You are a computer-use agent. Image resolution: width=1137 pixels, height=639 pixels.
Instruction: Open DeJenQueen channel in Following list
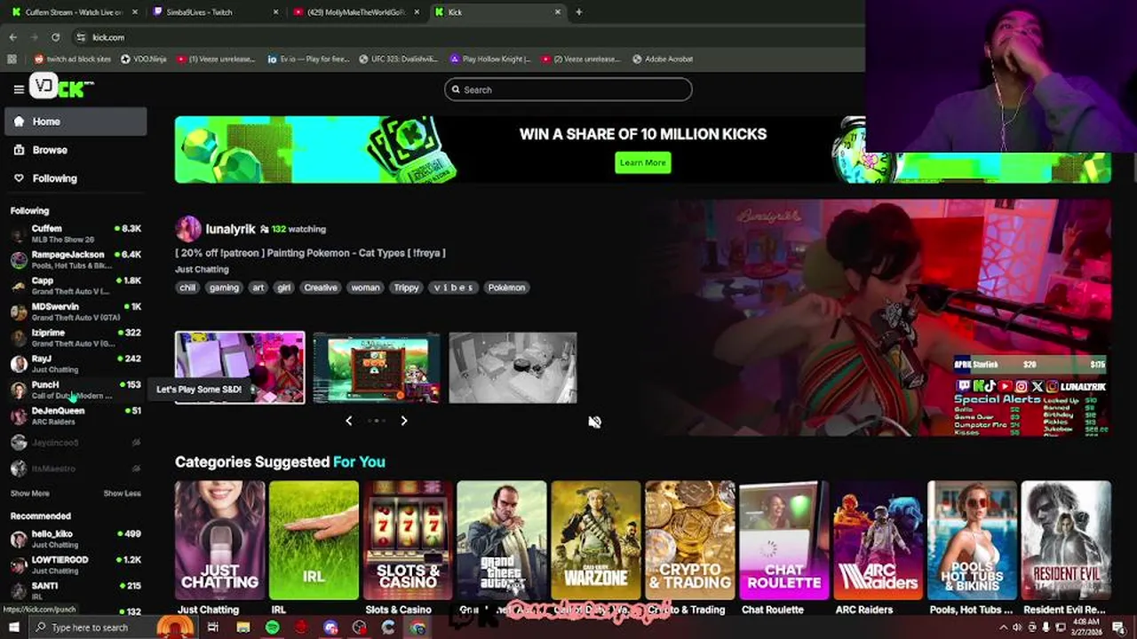pyautogui.click(x=76, y=415)
